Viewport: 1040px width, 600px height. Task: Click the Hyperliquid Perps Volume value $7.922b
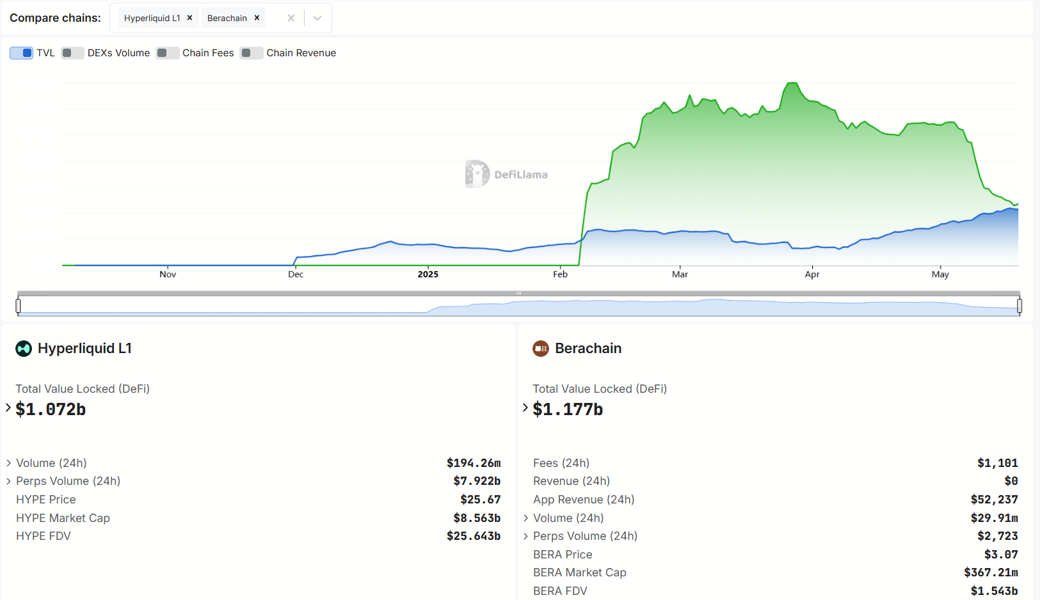coord(477,481)
